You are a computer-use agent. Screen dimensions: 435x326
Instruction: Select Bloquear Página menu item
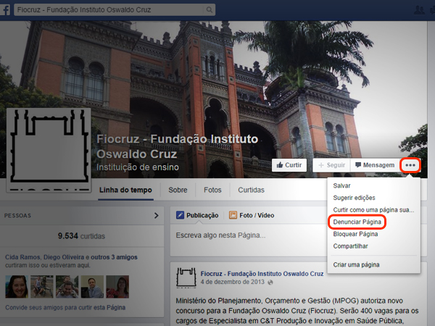pyautogui.click(x=355, y=234)
